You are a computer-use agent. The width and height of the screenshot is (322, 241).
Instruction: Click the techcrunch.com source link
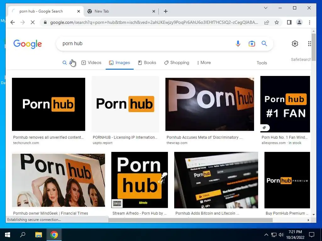point(26,143)
